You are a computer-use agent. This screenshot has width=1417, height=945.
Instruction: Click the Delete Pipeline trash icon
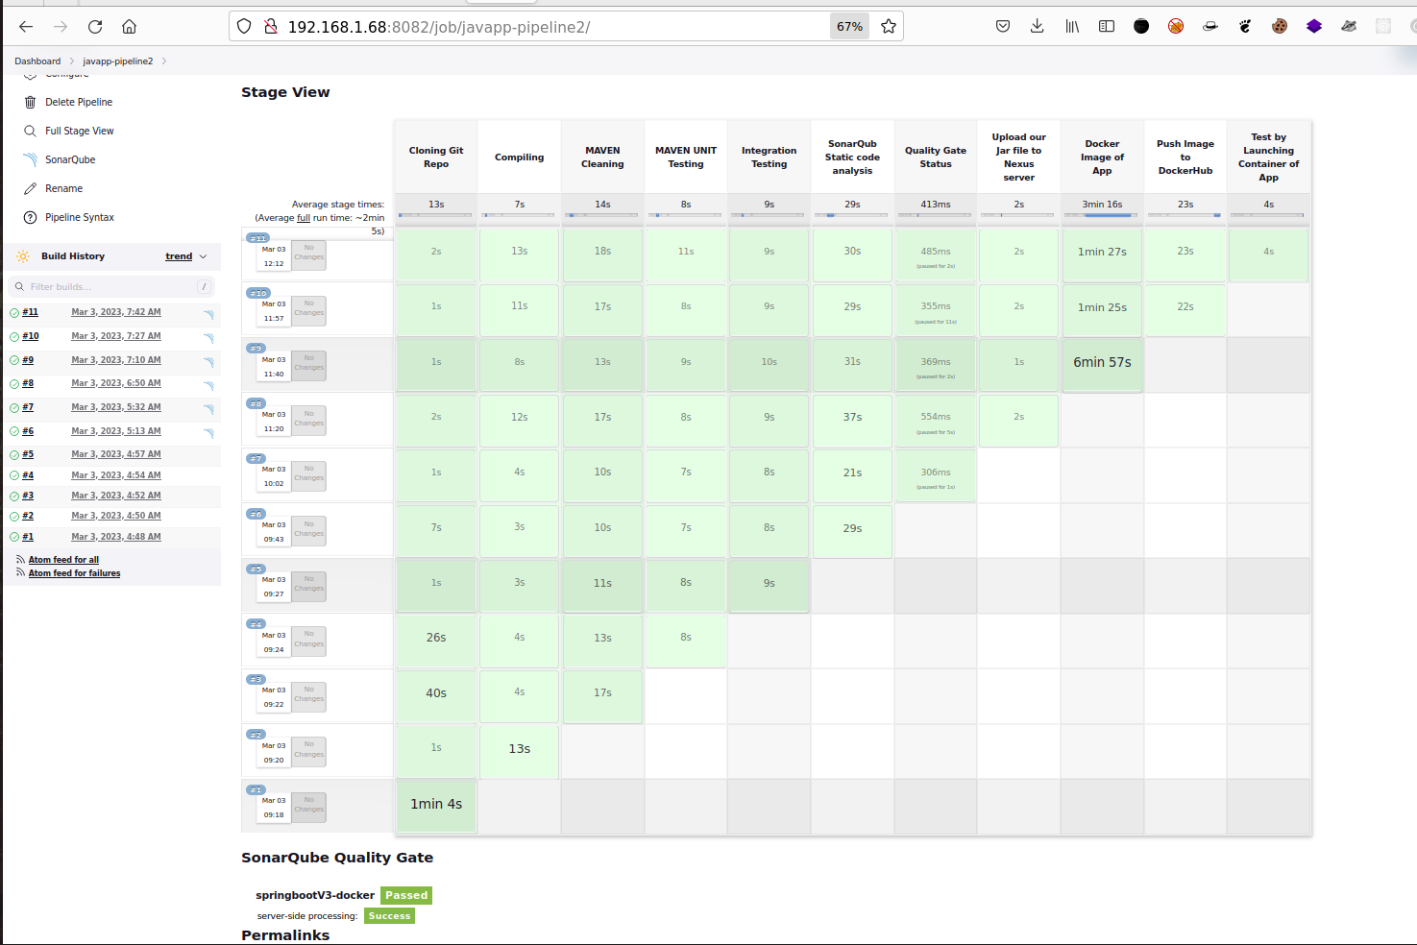30,102
